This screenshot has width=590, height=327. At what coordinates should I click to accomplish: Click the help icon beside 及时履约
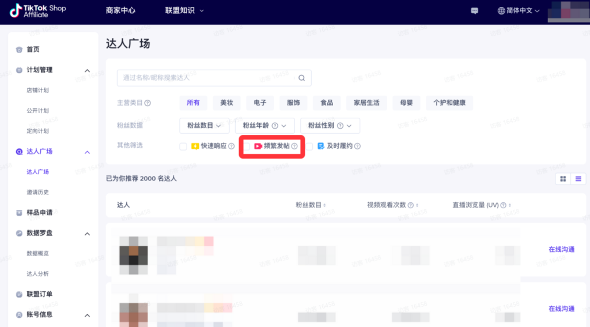tap(357, 146)
